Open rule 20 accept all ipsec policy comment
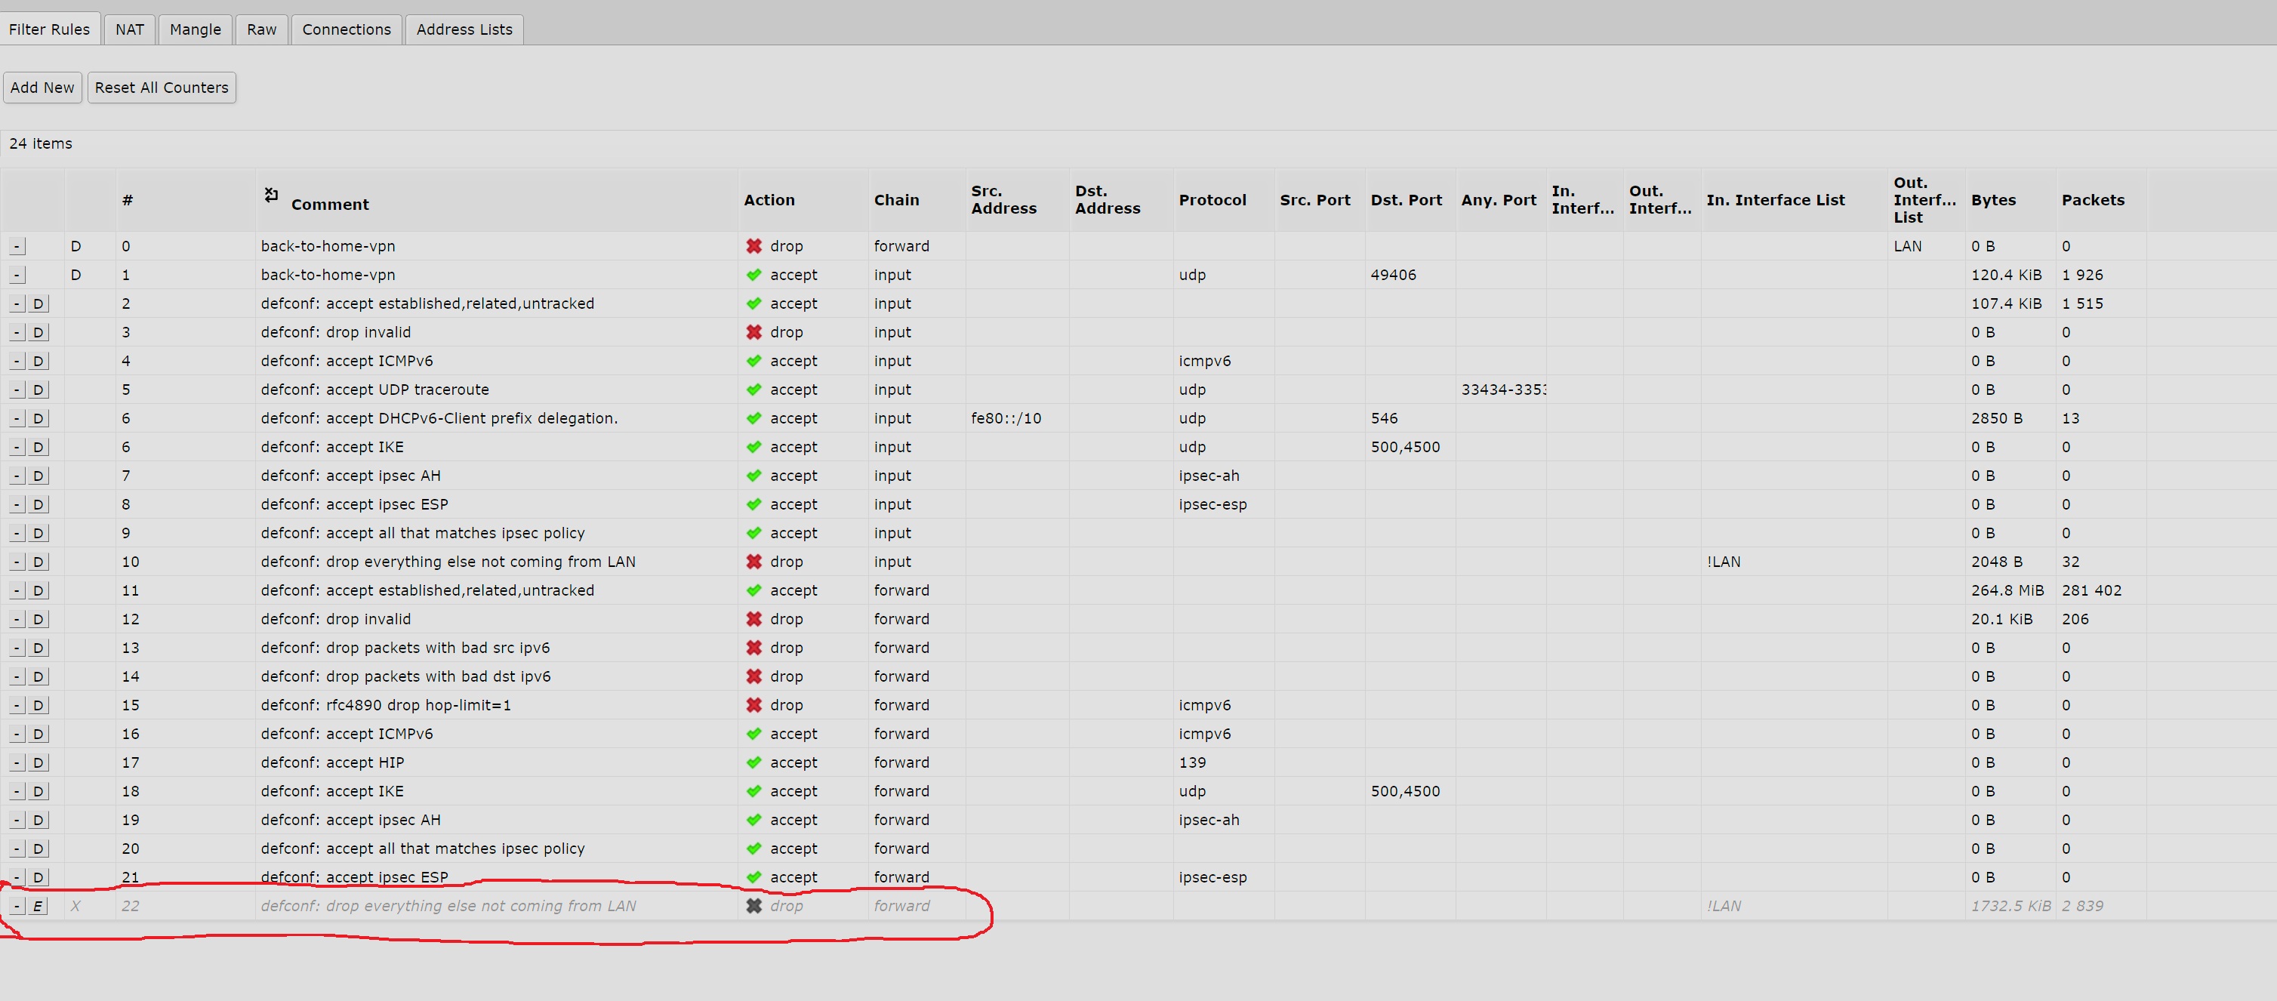Viewport: 2277px width, 1001px height. click(x=423, y=849)
